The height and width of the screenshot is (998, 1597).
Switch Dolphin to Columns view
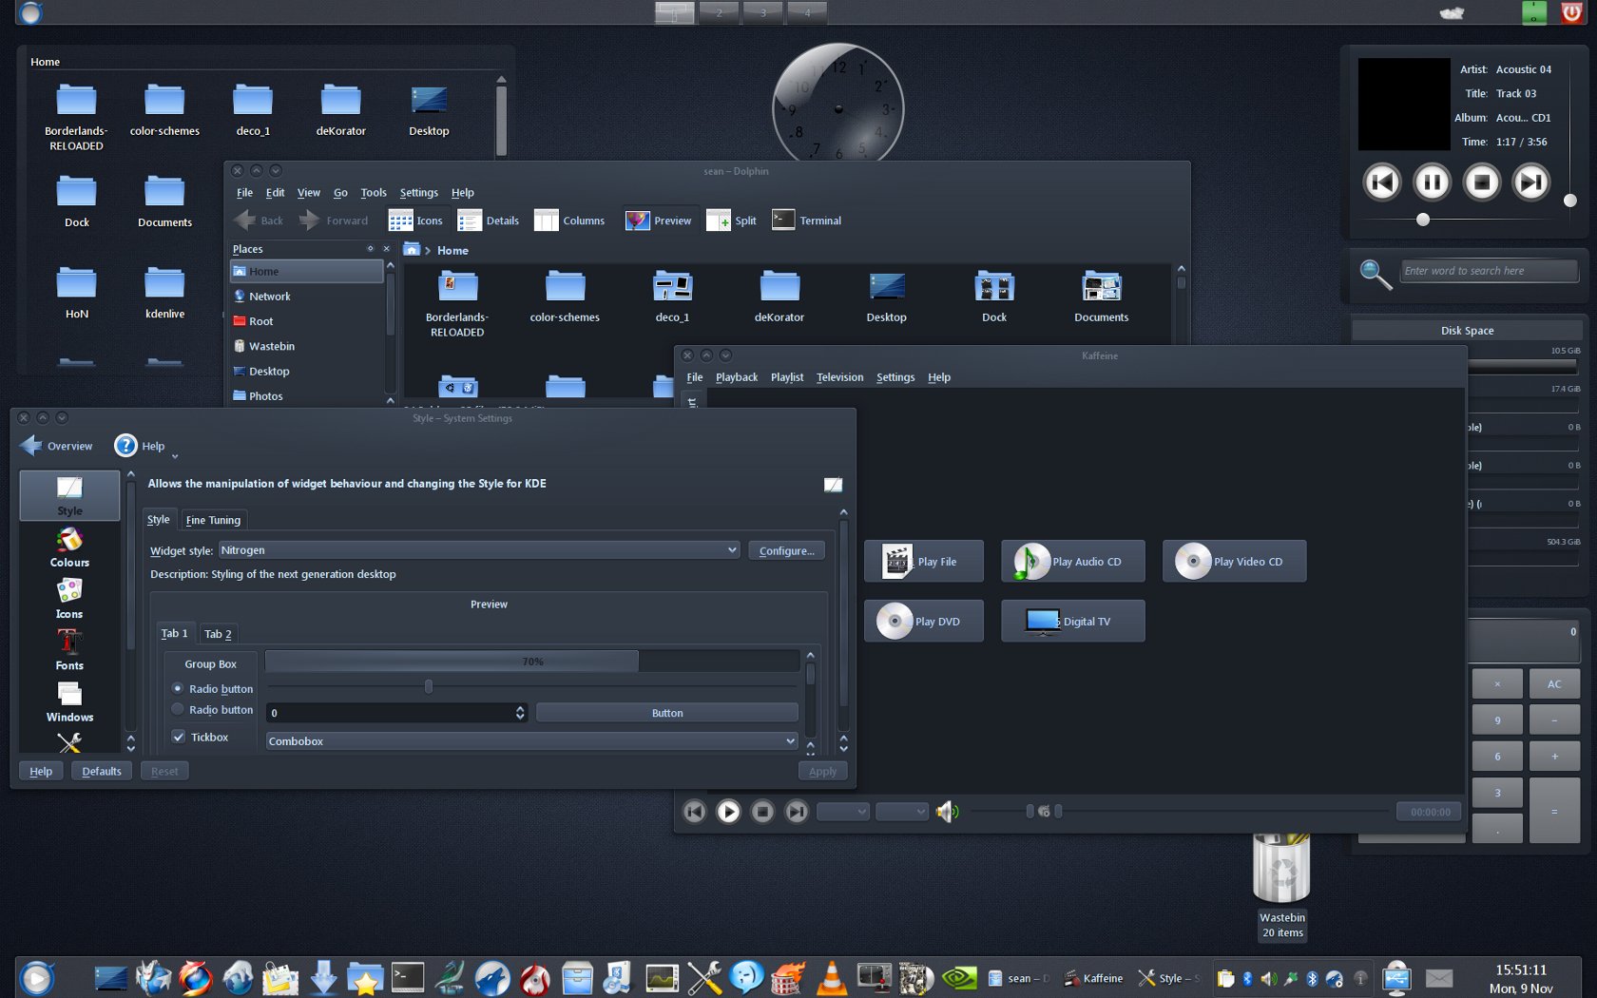(x=569, y=221)
